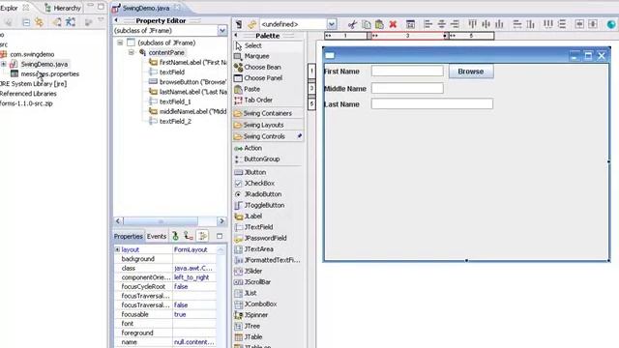Screen dimensions: 619x348
Task: Select messages.properties in Package Explorer
Action: [x=45, y=73]
